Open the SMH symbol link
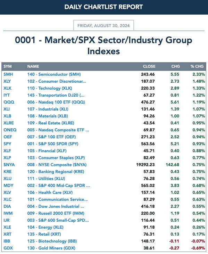The width and height of the screenshot is (208, 254). coord(8,74)
